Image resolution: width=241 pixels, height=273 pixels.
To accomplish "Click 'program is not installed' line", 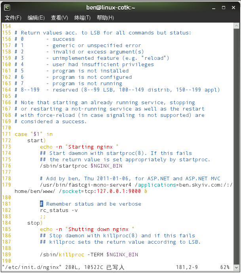I will click(x=90, y=71).
